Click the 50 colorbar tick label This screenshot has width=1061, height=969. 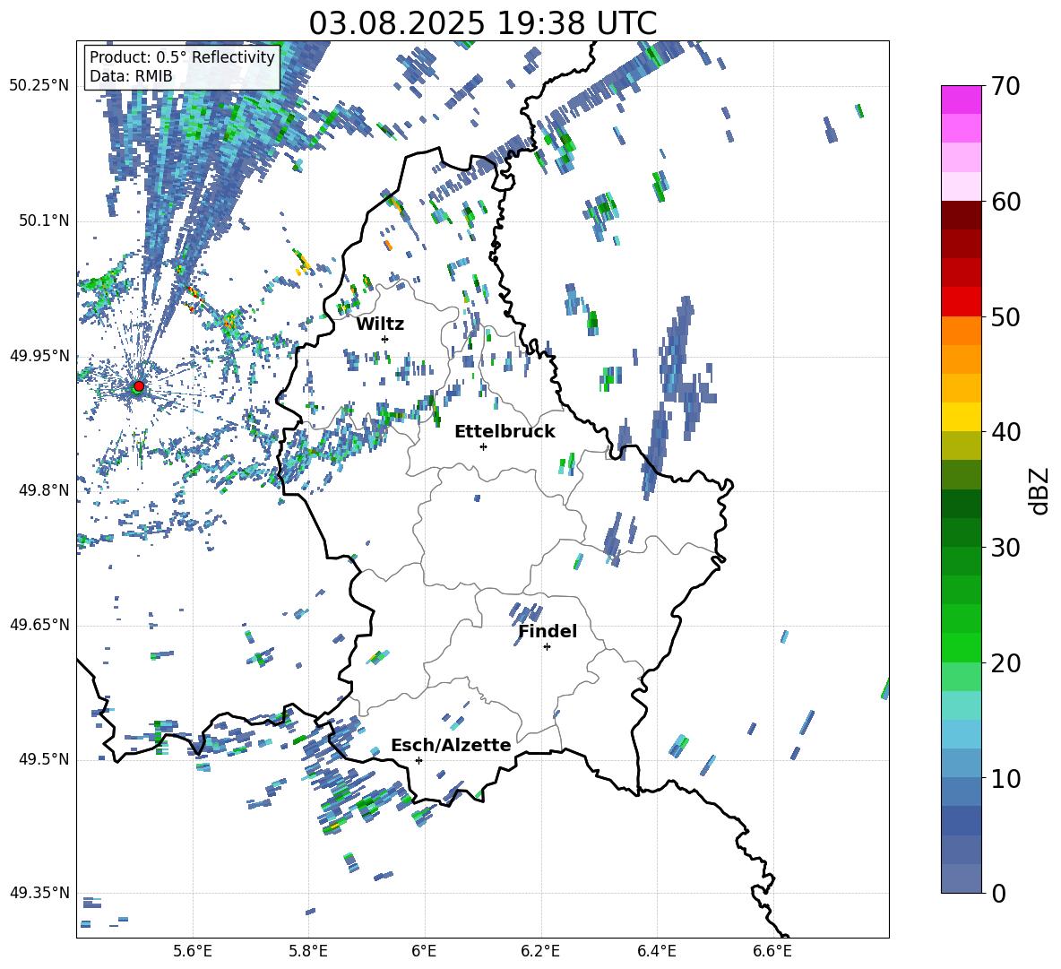tap(1006, 317)
